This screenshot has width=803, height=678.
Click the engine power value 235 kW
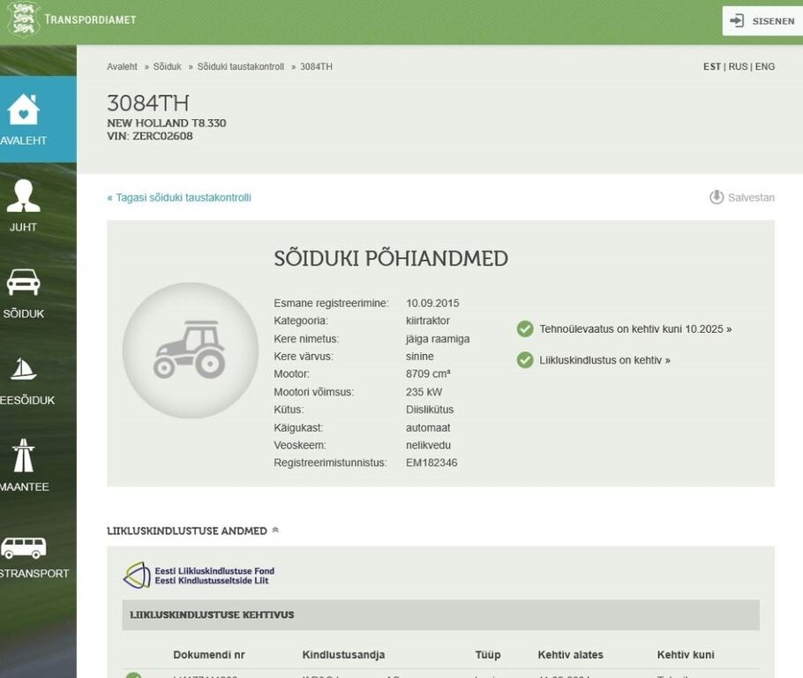[x=424, y=392]
